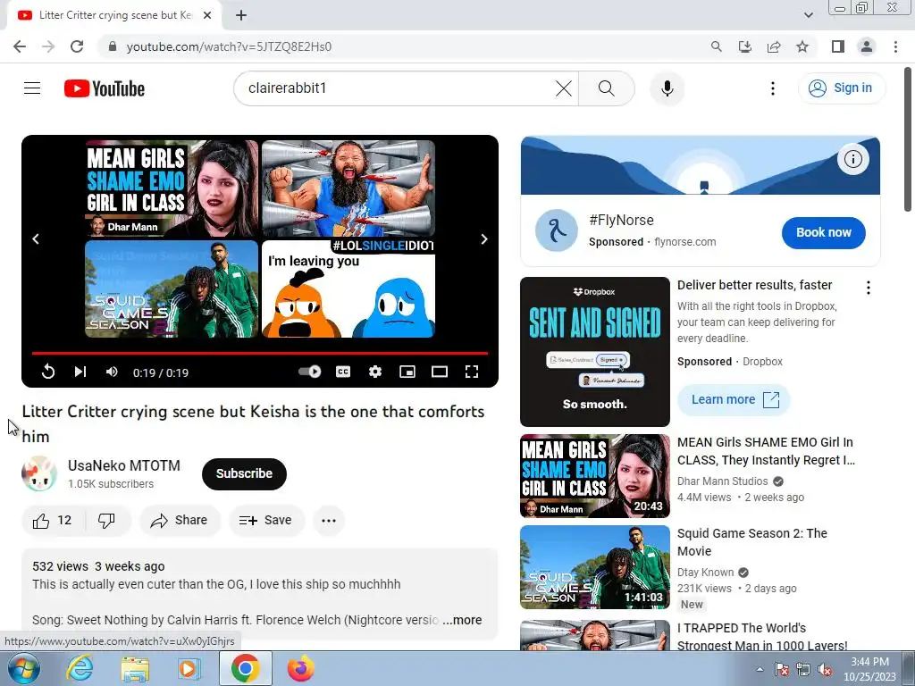Open the Windows Start menu
Image resolution: width=915 pixels, height=686 pixels.
point(24,668)
